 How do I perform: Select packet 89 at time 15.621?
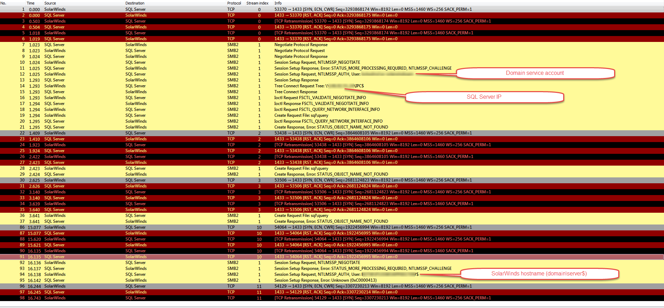[332, 245]
